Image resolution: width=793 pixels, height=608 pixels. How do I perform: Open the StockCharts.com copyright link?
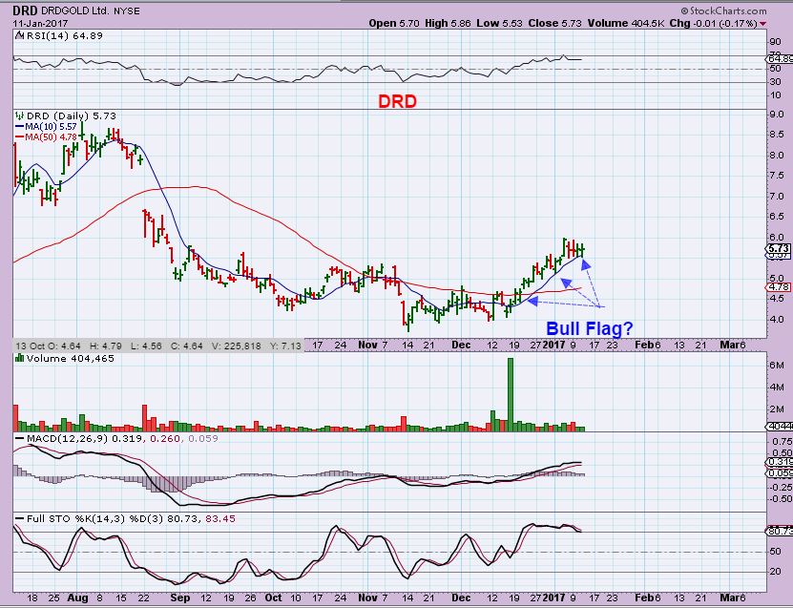(724, 10)
